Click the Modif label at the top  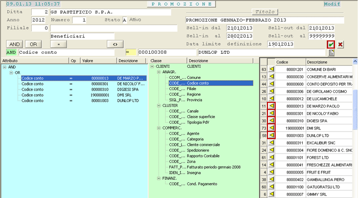point(332,4)
